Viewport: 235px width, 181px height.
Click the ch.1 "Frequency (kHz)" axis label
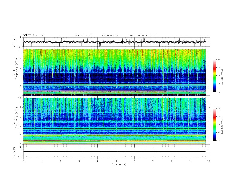(x=17, y=69)
